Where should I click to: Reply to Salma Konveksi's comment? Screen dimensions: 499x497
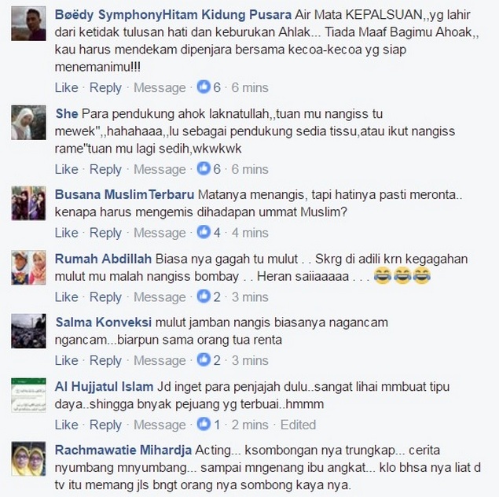pos(105,360)
